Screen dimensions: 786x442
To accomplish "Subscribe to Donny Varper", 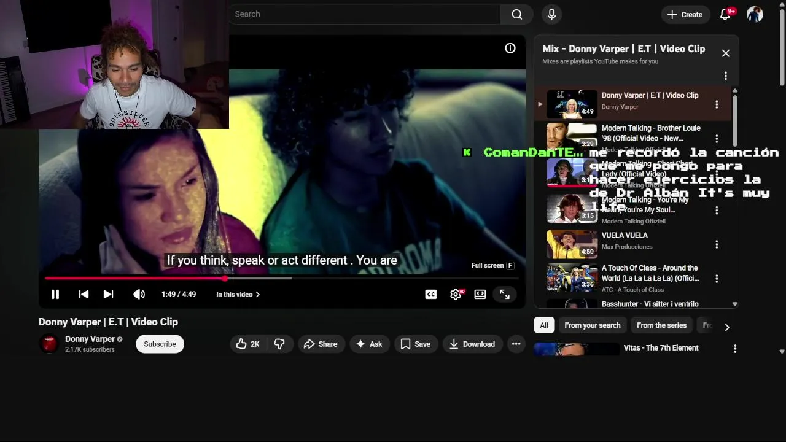I will tap(160, 344).
